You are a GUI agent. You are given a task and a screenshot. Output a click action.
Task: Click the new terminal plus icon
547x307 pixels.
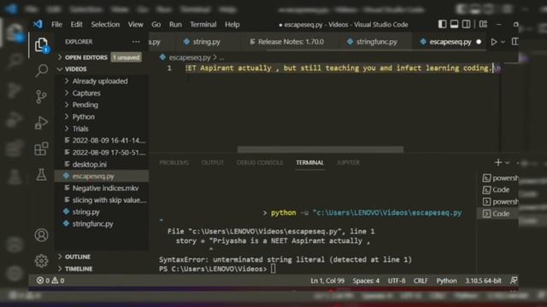pos(497,162)
